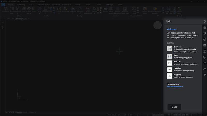Toggle ESNAP in status bar
207x116 pixels.
click(155, 115)
